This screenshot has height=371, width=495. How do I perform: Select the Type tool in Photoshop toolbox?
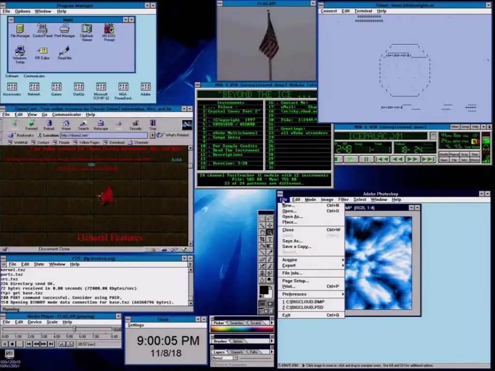(270, 239)
